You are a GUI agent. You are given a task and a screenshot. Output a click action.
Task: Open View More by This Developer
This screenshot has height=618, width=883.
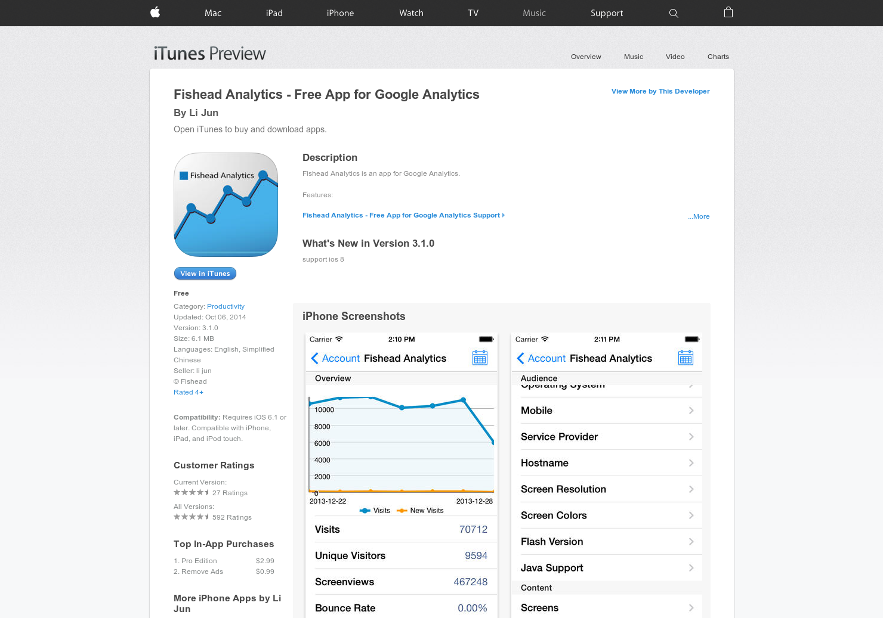pos(660,91)
